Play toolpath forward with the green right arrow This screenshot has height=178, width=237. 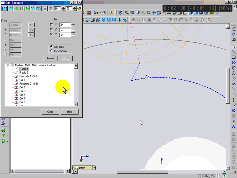click(27, 9)
